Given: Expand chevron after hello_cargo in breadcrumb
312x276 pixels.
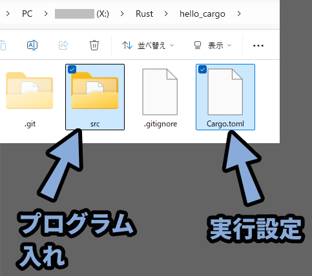Looking at the screenshot, I should (239, 14).
